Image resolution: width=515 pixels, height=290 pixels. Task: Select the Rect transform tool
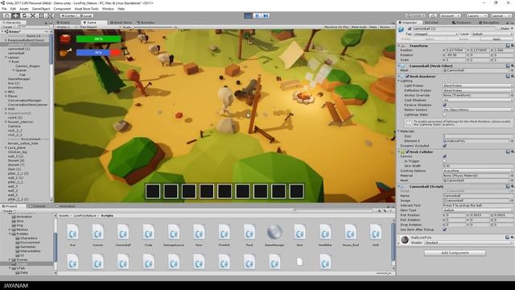click(41, 15)
